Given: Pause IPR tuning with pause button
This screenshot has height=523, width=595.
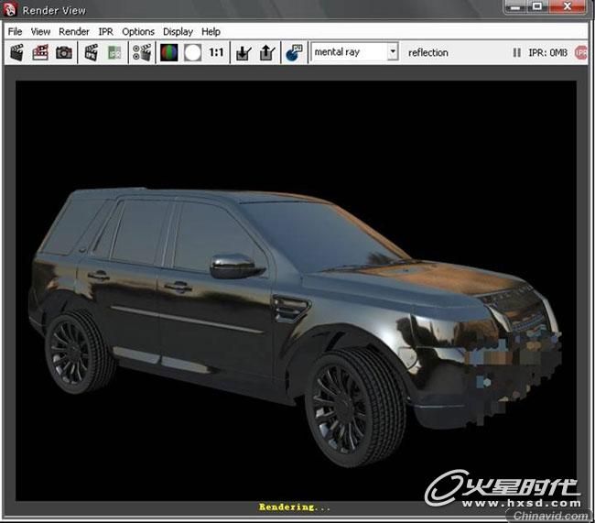Looking at the screenshot, I should pyautogui.click(x=516, y=52).
